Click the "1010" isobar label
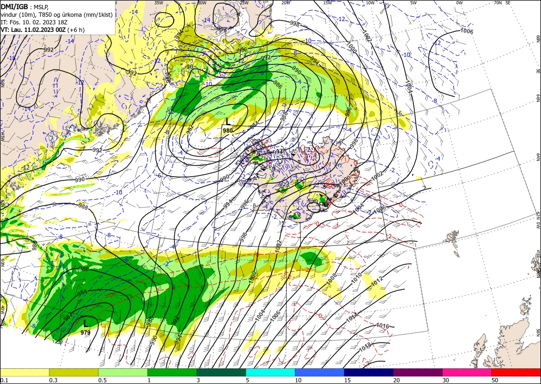The height and width of the screenshot is (384, 541). tap(357, 277)
